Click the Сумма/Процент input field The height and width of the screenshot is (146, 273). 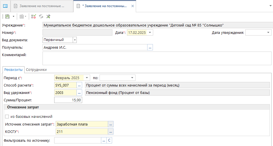click(x=68, y=100)
